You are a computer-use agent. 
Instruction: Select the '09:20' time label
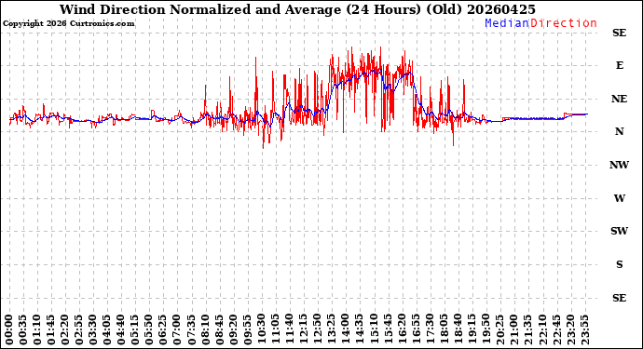tap(233, 329)
